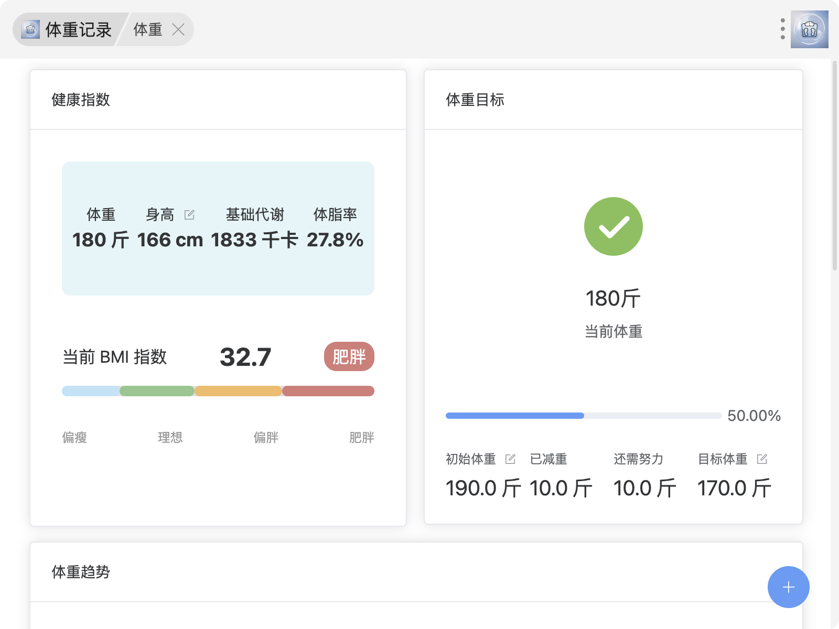Click the 当前体重 label
The width and height of the screenshot is (839, 629).
(614, 331)
